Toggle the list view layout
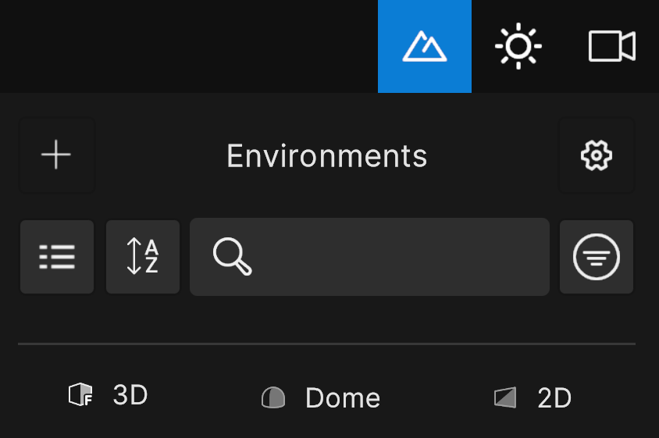This screenshot has height=438, width=659. (x=57, y=257)
